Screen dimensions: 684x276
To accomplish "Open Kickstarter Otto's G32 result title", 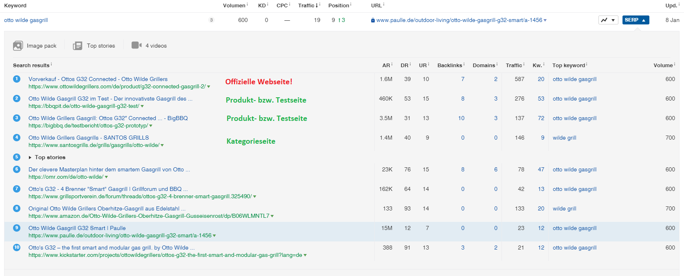I will click(x=112, y=248).
